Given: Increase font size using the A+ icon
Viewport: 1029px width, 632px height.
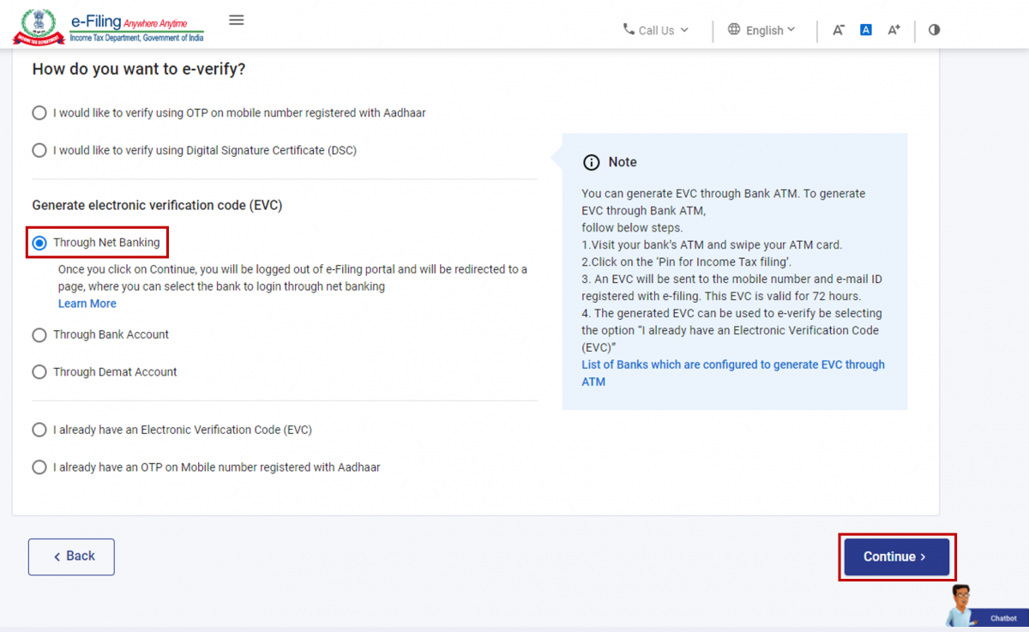Looking at the screenshot, I should click(x=894, y=29).
